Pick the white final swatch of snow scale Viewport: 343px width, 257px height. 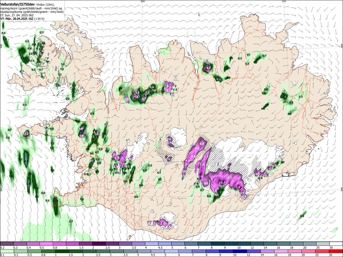336,244
